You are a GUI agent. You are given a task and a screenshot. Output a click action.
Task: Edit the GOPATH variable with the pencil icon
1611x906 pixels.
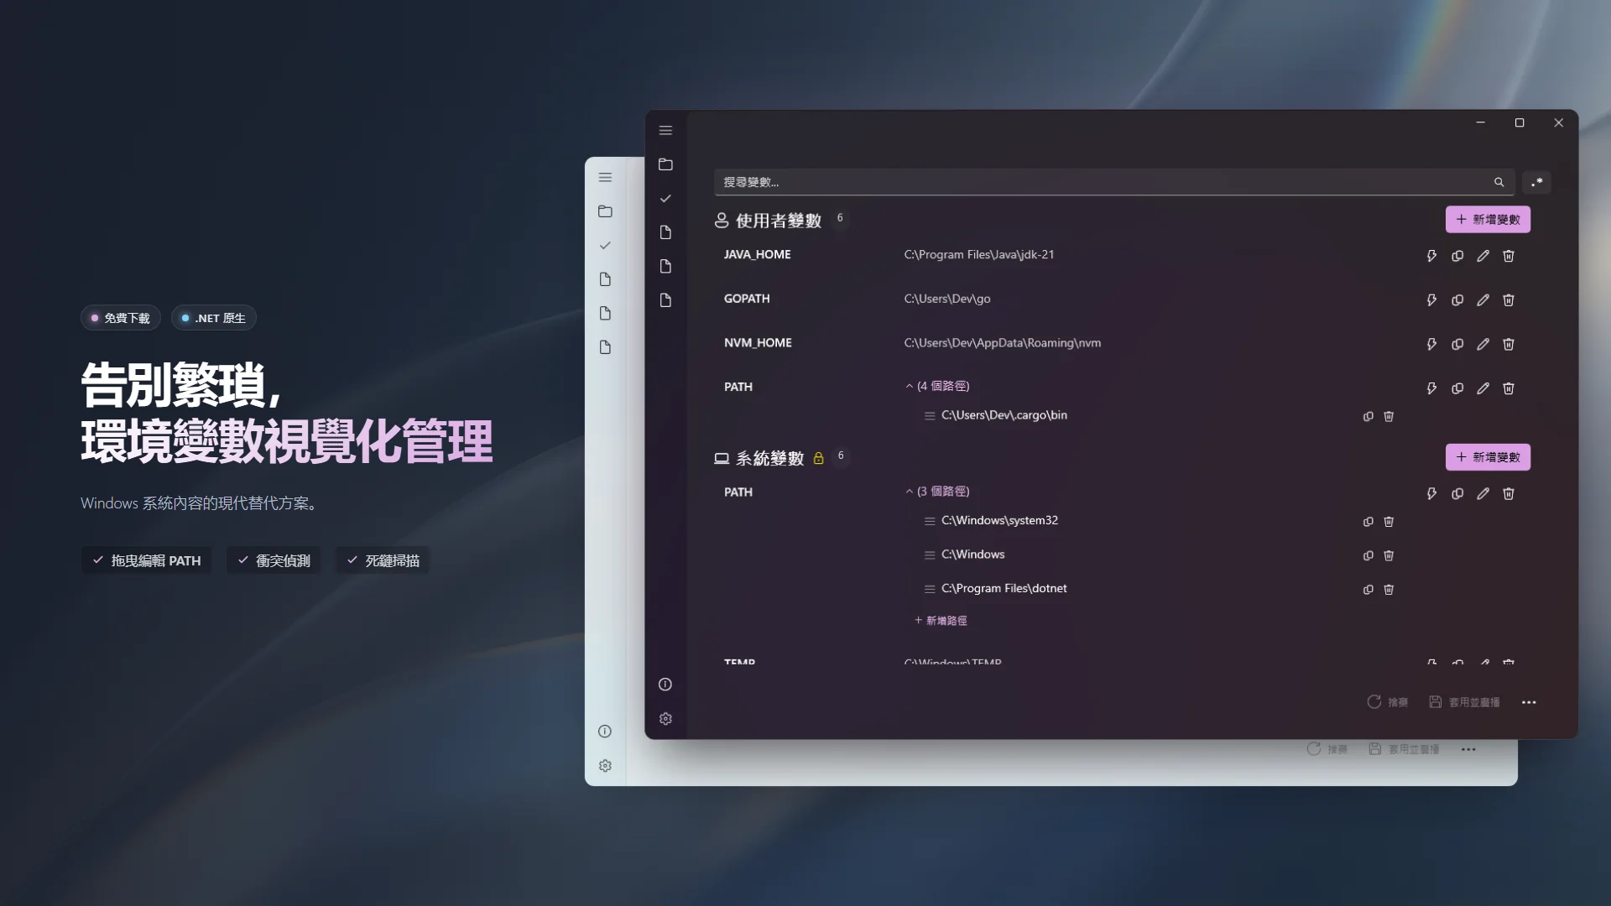click(x=1483, y=300)
